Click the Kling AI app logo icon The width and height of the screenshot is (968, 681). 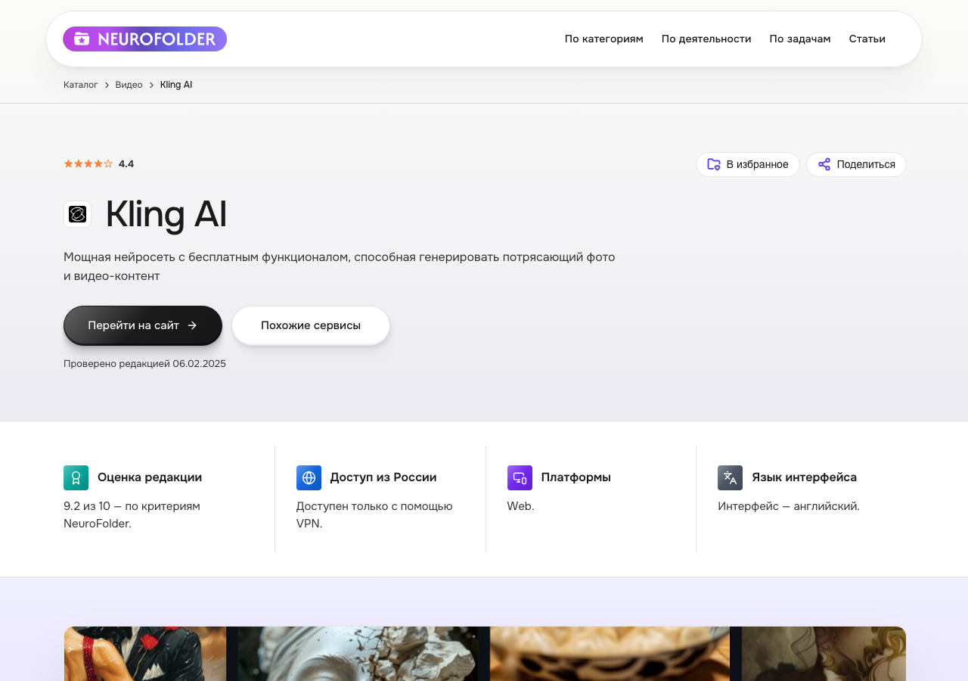pyautogui.click(x=77, y=214)
